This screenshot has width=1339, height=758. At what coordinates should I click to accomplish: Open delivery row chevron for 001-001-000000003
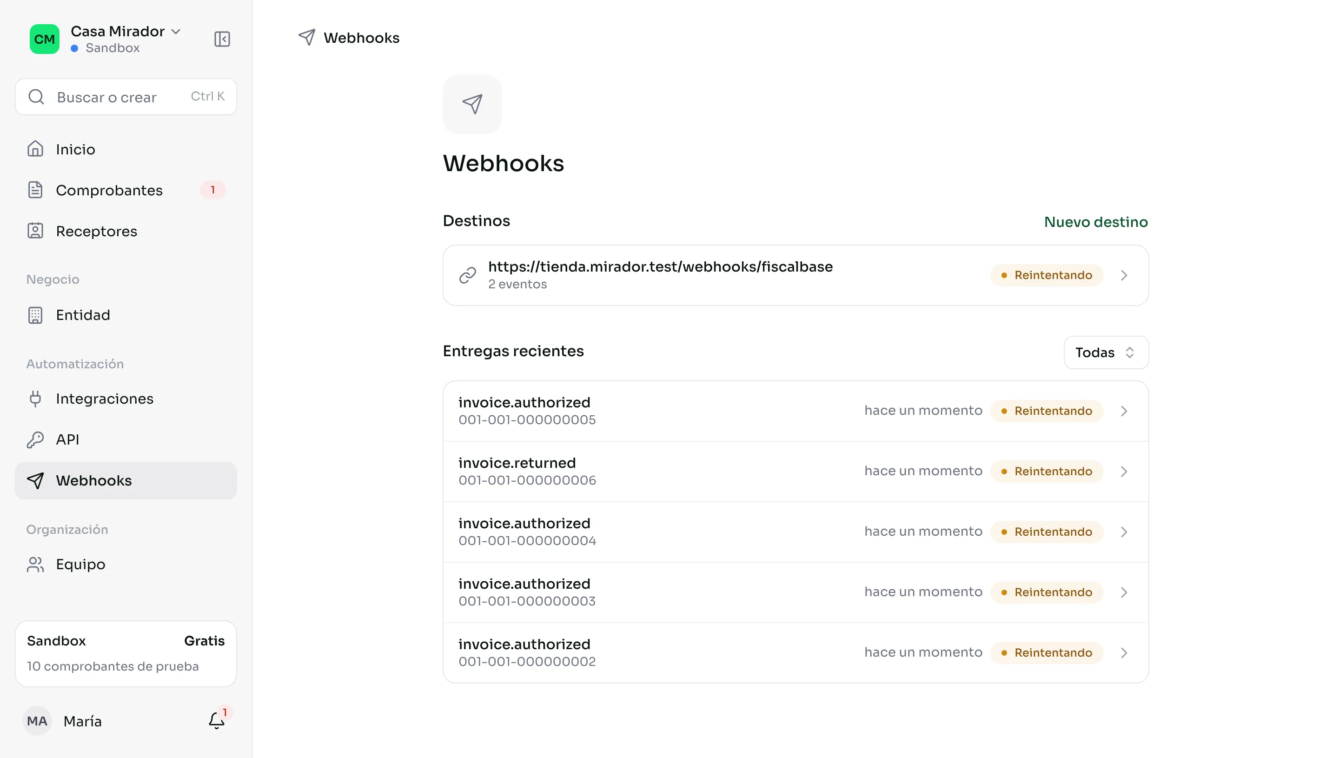click(1124, 592)
